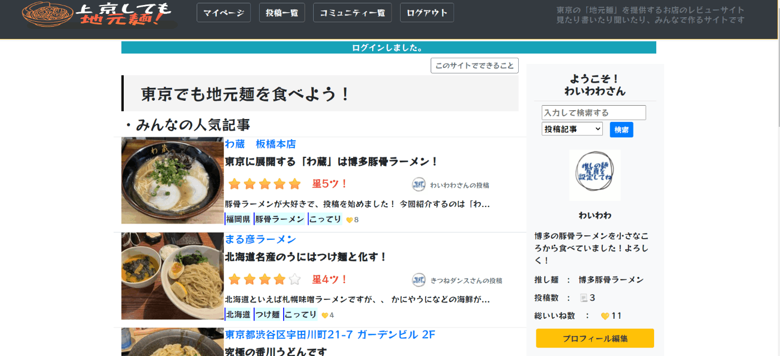Click わいわわさんの投稿 author avatar icon
780x356 pixels.
[418, 185]
